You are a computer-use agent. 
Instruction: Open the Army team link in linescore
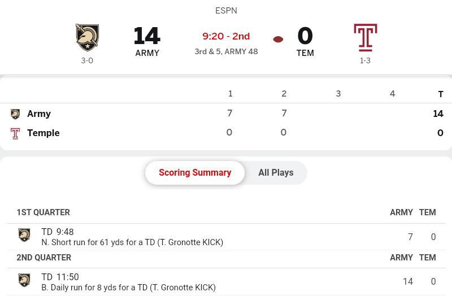[x=39, y=114]
